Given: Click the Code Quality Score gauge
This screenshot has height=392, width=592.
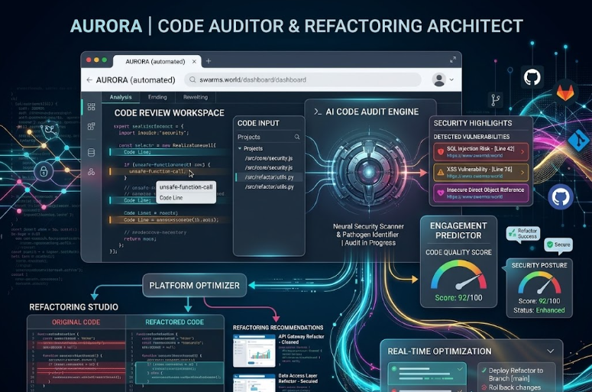Looking at the screenshot, I should click(458, 276).
